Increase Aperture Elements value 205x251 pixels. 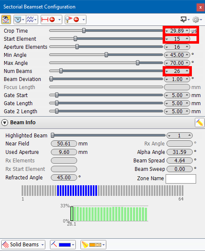[x=187, y=46]
